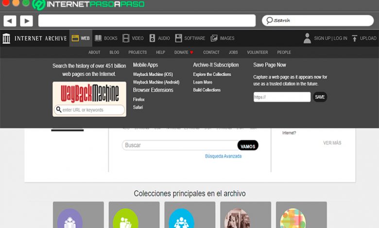This screenshot has height=228, width=379.
Task: Click the Audio speaker icon
Action: click(x=152, y=38)
